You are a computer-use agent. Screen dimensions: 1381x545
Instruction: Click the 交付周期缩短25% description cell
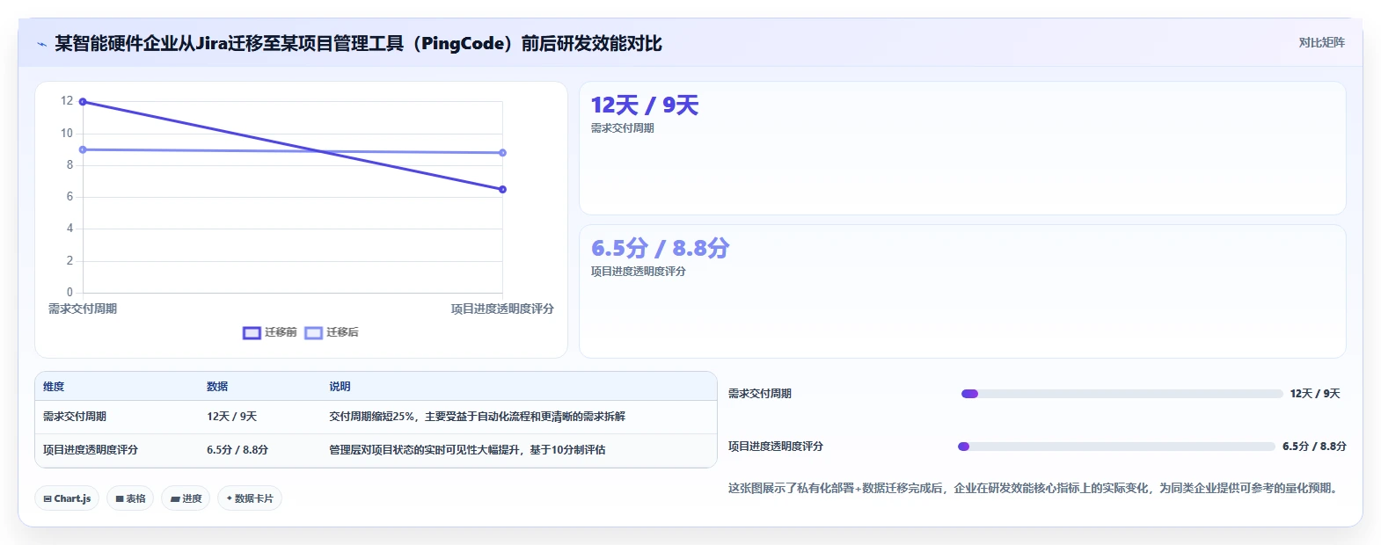coord(478,417)
